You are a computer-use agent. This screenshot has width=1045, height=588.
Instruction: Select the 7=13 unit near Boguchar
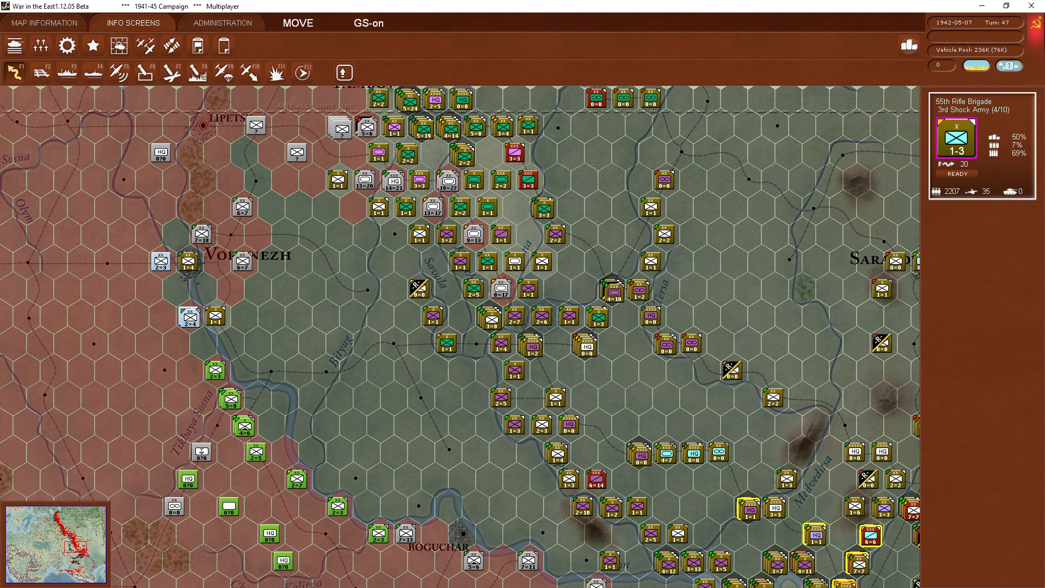(405, 534)
